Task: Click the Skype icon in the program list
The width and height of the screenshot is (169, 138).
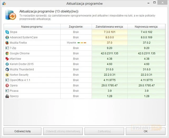Action: tap(7, 32)
